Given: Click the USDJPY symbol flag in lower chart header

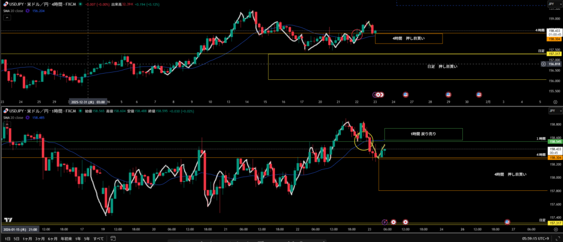Looking at the screenshot, I should pos(5,111).
